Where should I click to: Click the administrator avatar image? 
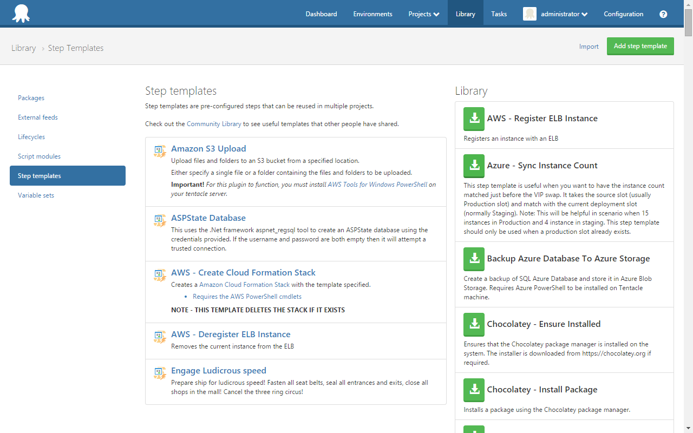529,14
